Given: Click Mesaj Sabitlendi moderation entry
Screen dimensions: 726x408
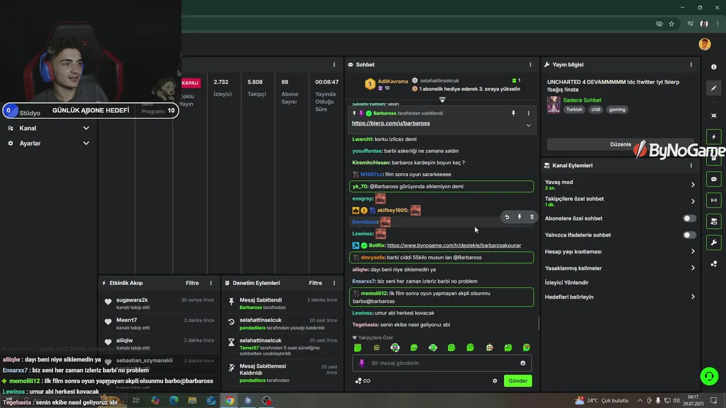Looking at the screenshot, I should point(282,303).
